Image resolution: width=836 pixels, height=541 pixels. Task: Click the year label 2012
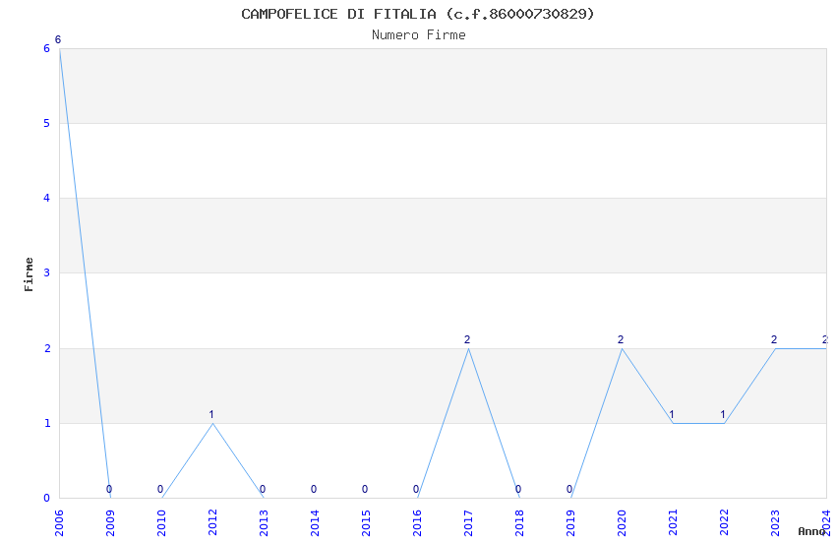[212, 522]
